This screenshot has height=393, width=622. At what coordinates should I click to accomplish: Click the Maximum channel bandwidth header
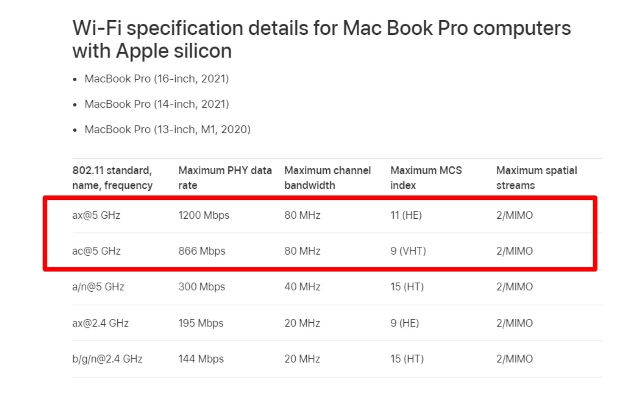328,178
